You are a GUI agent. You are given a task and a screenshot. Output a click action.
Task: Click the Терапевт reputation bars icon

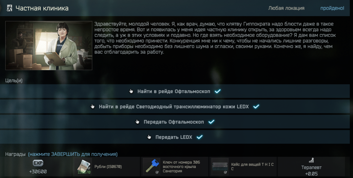tap(311, 160)
